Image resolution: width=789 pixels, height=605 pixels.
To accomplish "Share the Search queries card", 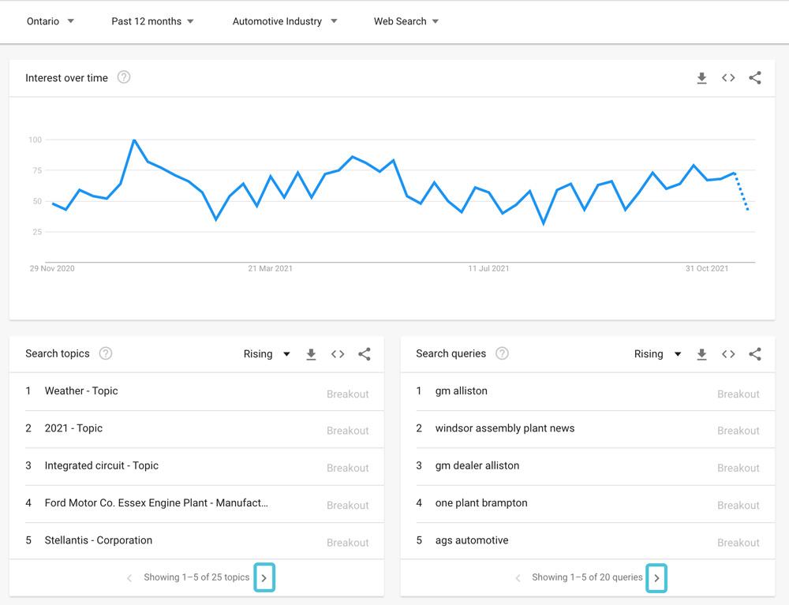I will tap(755, 354).
